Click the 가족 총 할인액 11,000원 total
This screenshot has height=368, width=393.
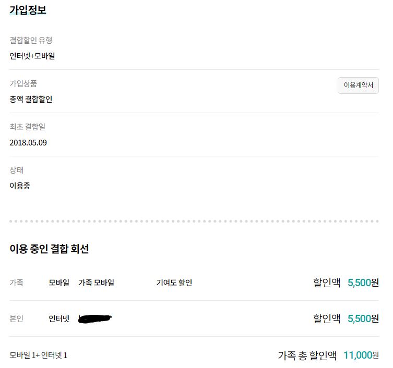click(361, 355)
